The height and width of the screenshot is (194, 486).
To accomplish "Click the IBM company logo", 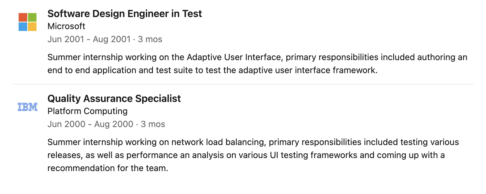I will pos(28,107).
